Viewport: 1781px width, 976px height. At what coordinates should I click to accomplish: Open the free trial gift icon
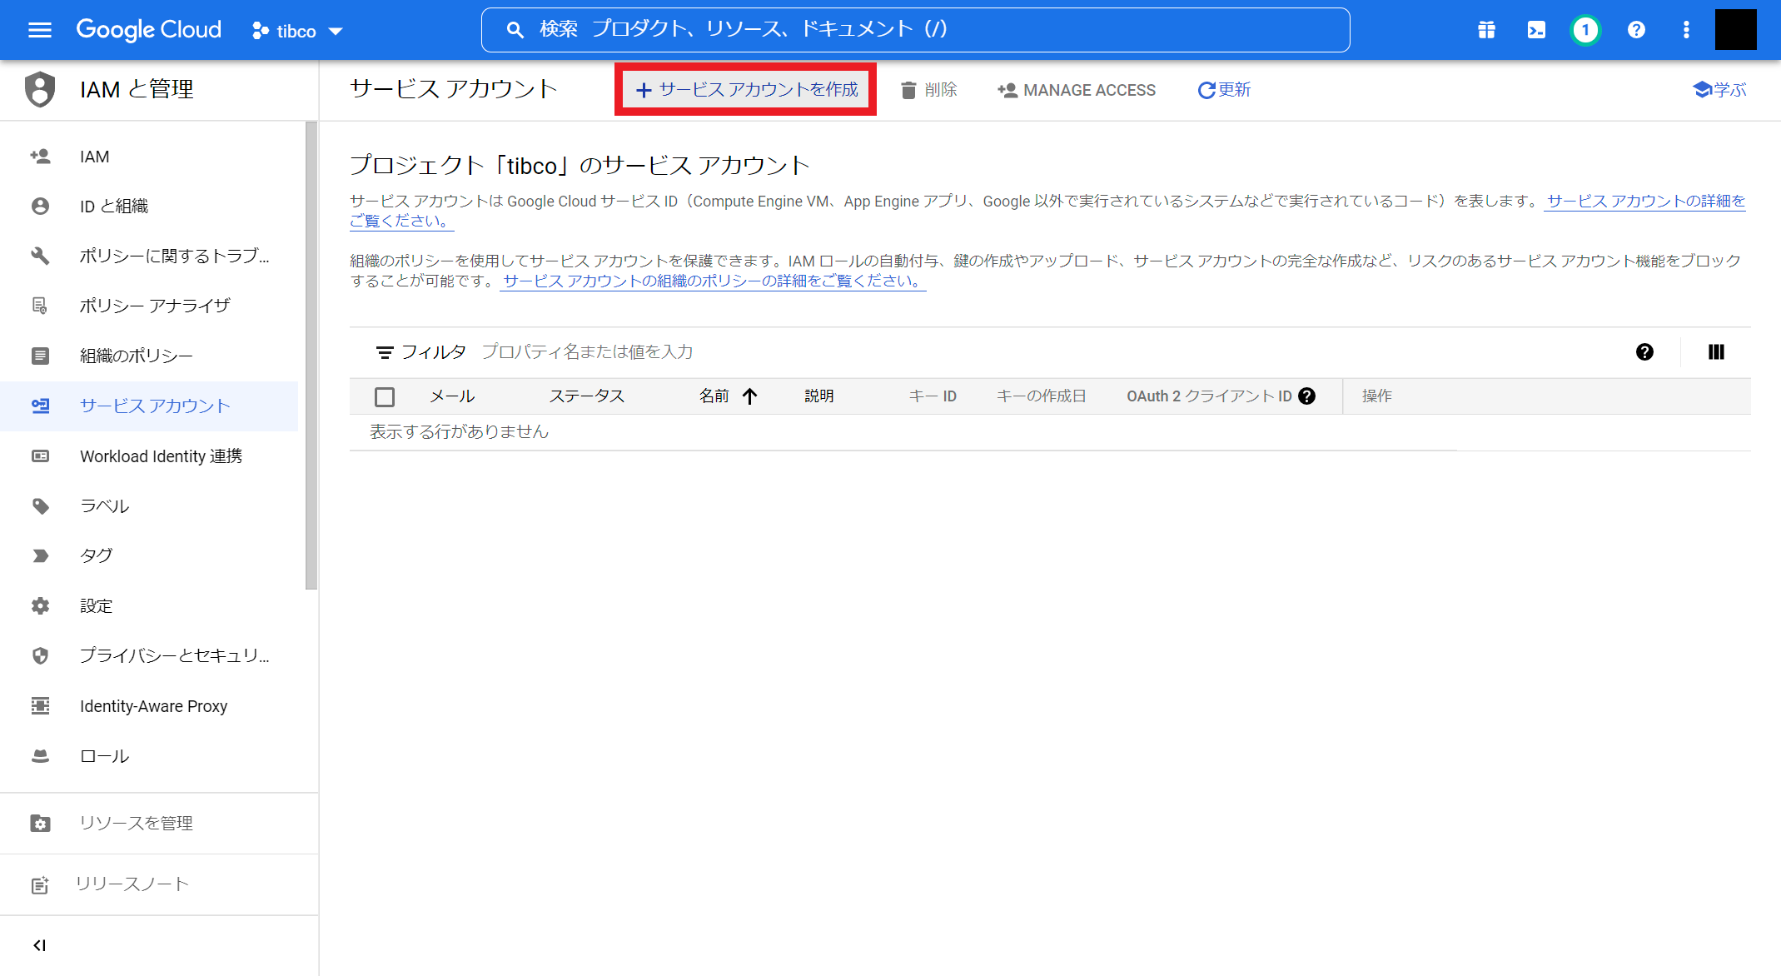[x=1486, y=30]
